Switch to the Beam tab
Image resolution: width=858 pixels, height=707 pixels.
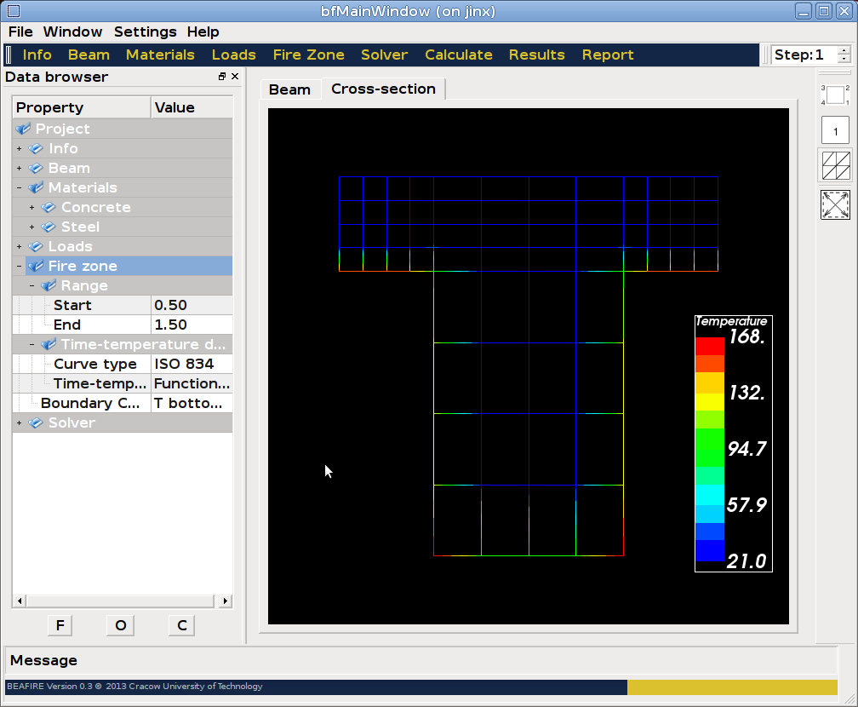tap(289, 89)
